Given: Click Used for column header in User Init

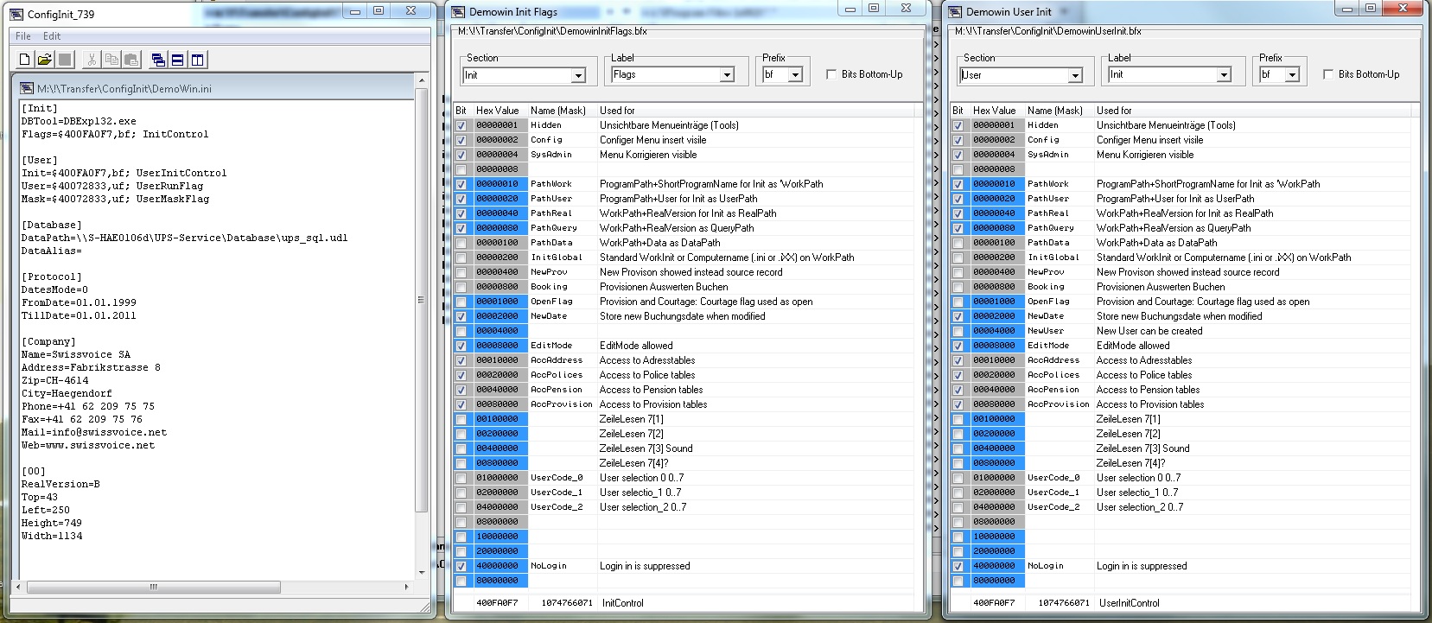Looking at the screenshot, I should pos(1114,111).
